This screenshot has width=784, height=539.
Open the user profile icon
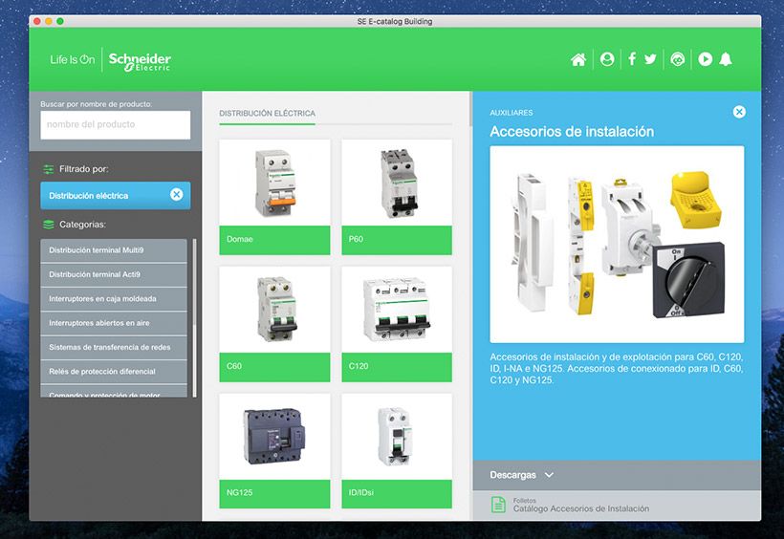click(x=607, y=59)
